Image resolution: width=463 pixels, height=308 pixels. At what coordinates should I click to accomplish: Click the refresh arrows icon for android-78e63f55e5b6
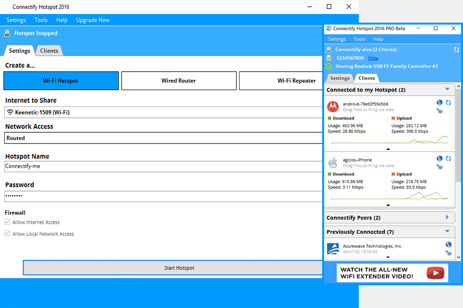coord(449,103)
